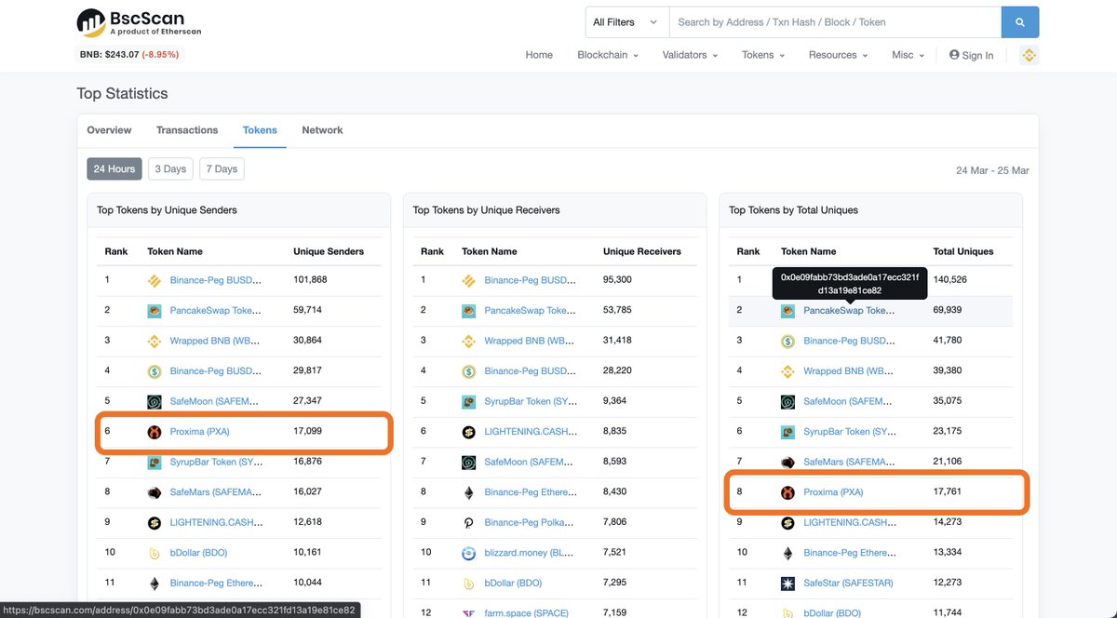Open Proxima (PXA) in Unique Senders
1117x618 pixels.
[x=199, y=432]
